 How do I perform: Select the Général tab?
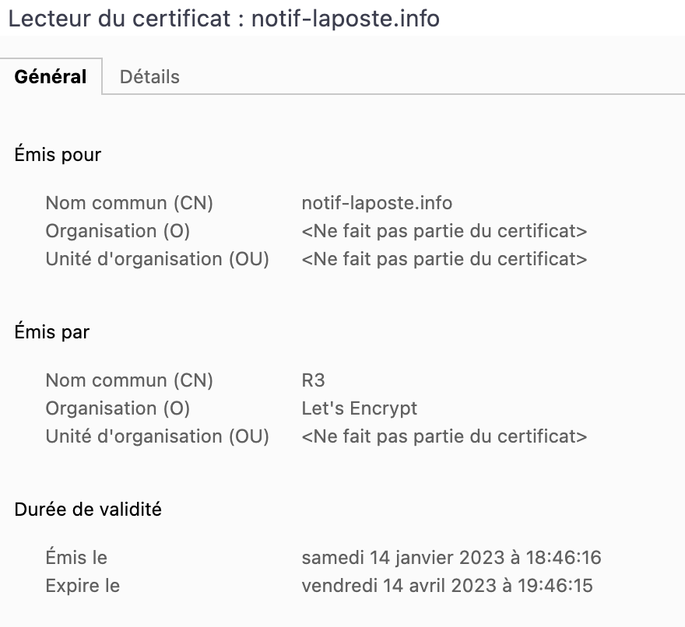click(51, 77)
